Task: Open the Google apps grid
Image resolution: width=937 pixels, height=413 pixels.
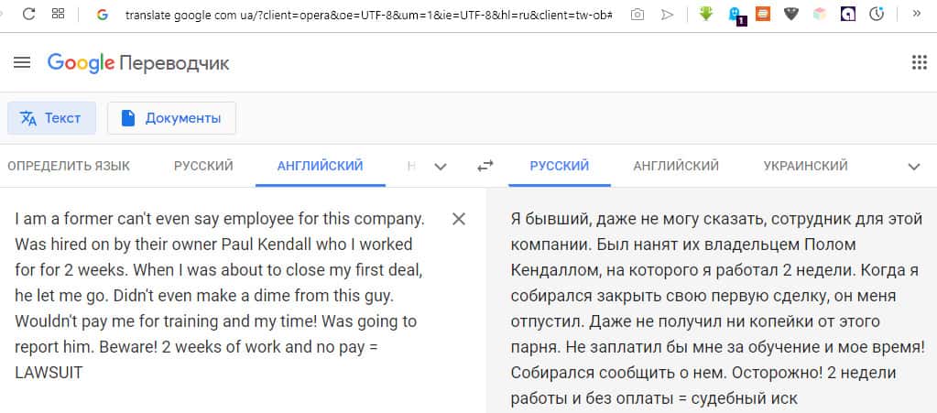Action: [x=919, y=62]
